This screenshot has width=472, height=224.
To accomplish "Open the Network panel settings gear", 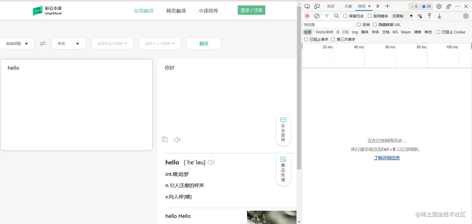I will click(x=466, y=16).
